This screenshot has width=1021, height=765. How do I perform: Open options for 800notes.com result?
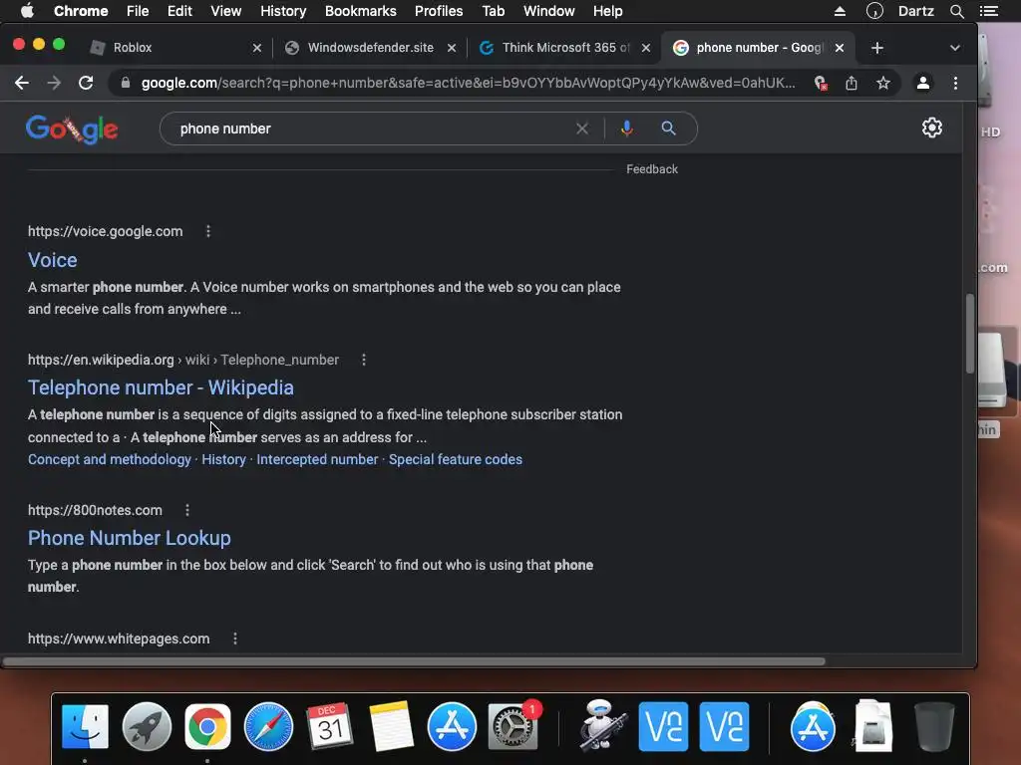187,510
